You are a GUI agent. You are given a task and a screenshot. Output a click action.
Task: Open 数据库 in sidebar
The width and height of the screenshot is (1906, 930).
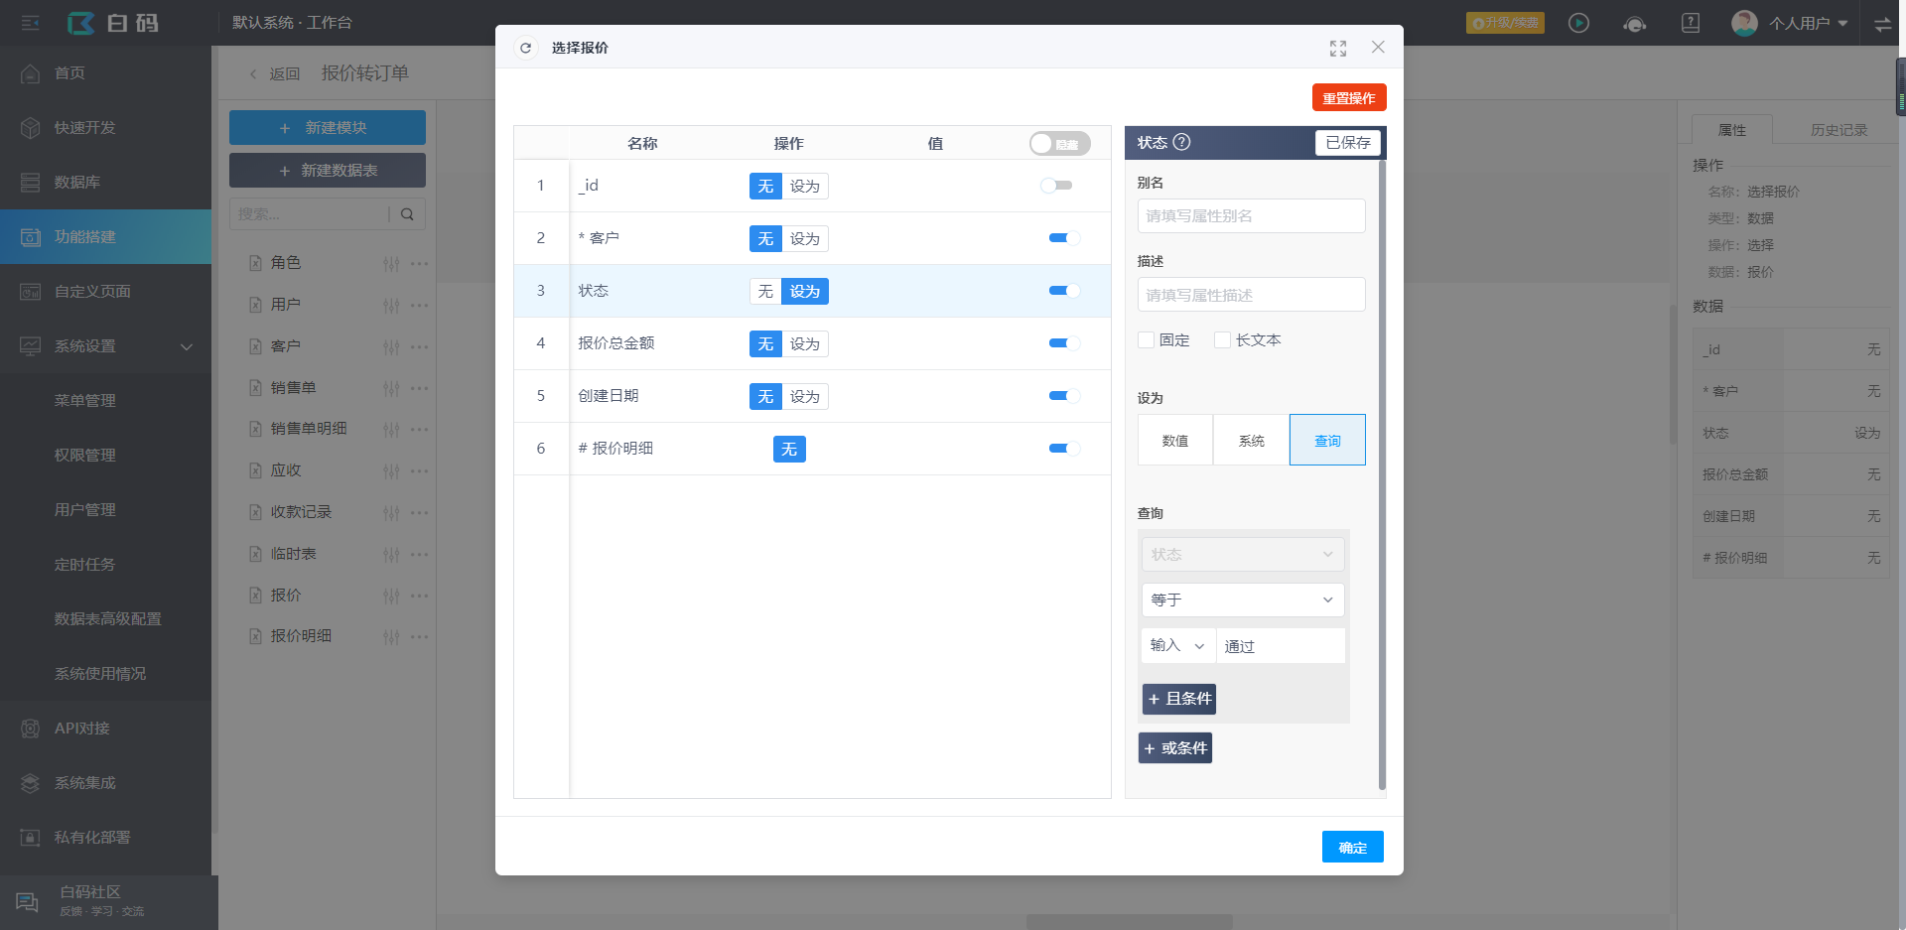pos(105,183)
